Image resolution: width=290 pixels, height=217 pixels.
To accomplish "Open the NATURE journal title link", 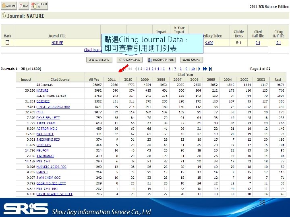I will point(57,43).
